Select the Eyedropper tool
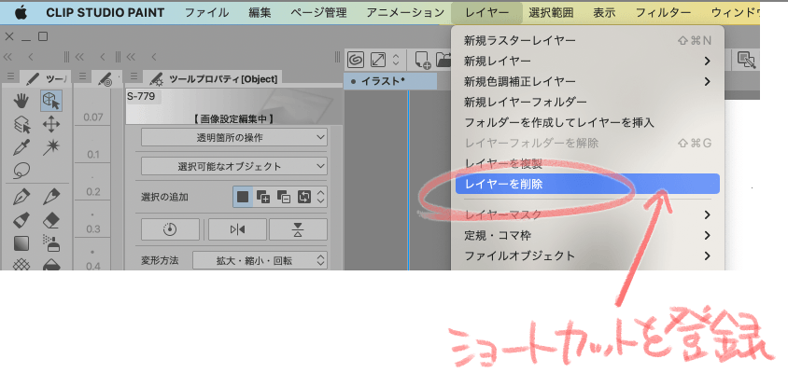 21,147
